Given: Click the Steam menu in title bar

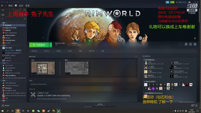Looking at the screenshot, I should [x=3, y=2].
